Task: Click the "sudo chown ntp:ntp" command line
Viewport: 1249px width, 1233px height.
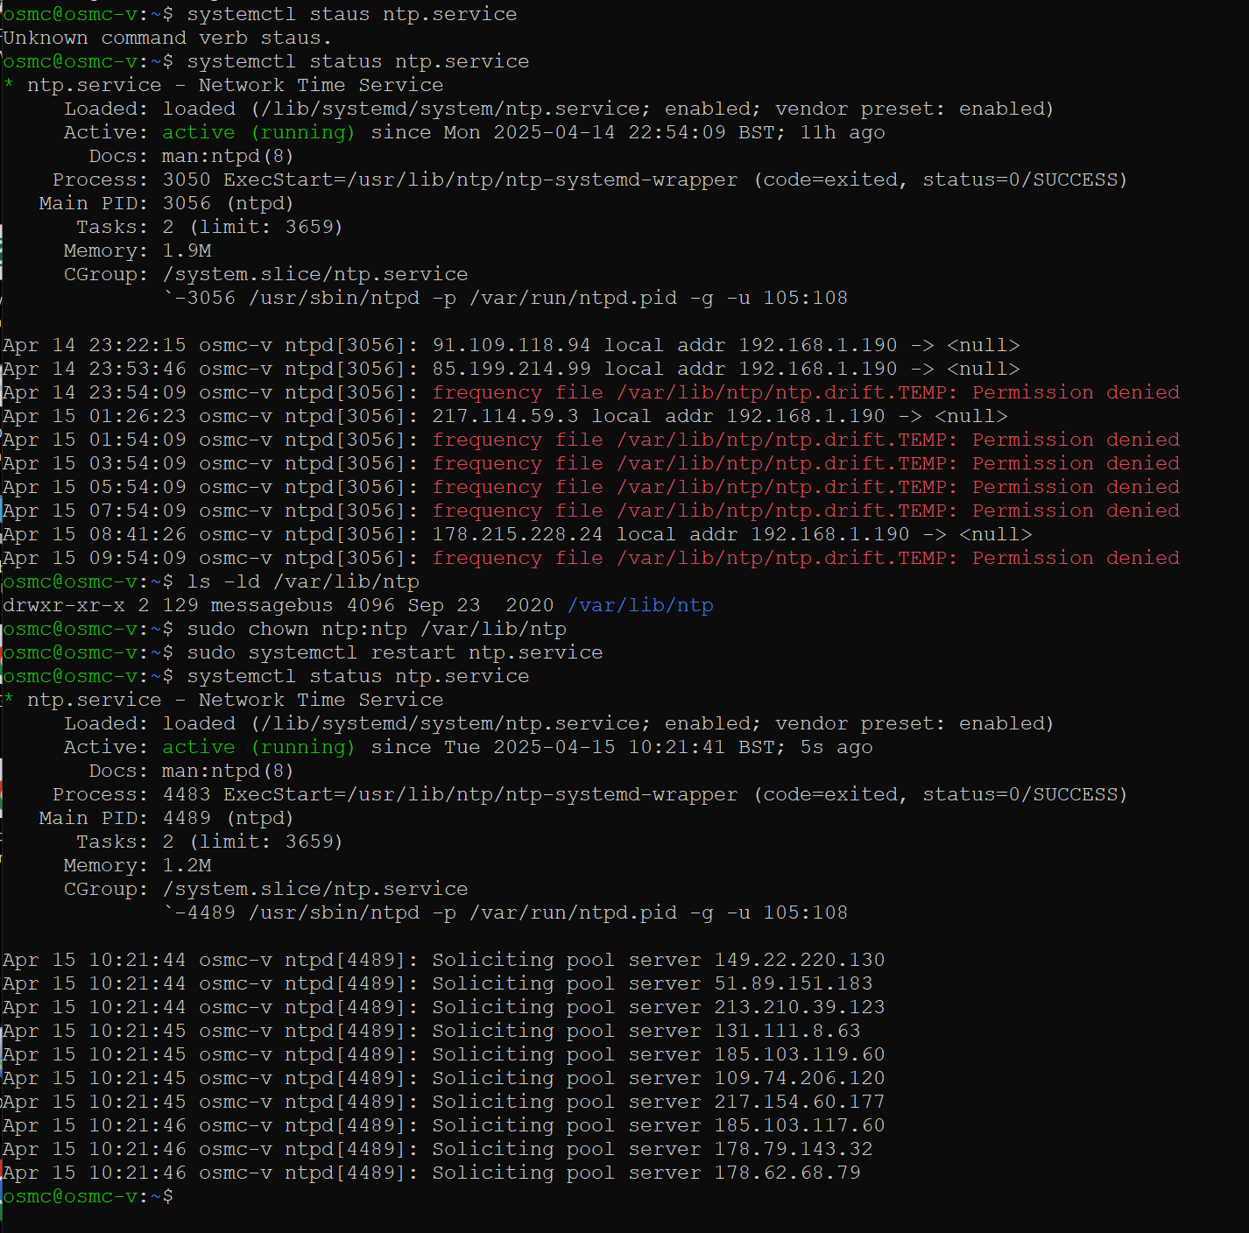Action: pos(376,629)
